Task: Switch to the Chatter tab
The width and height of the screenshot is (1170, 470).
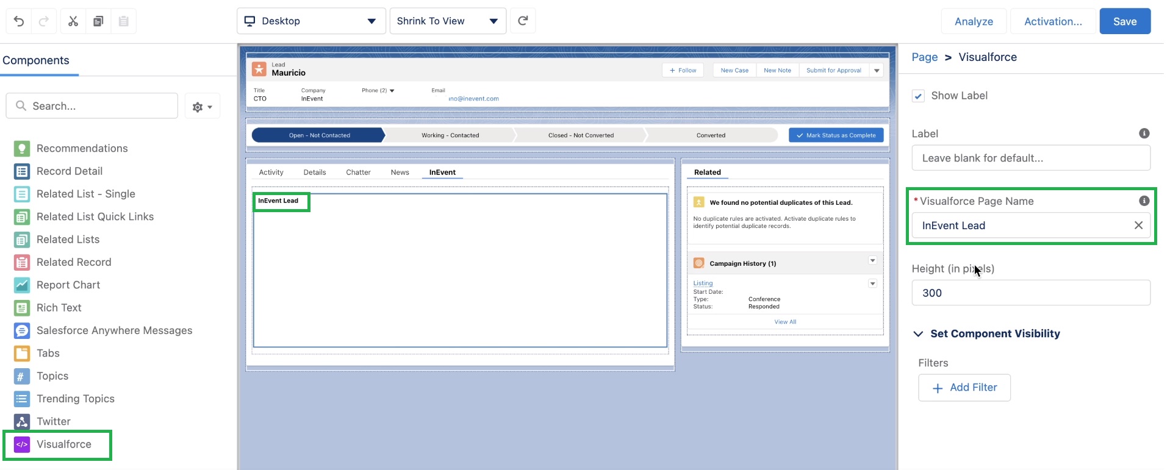Action: point(358,173)
